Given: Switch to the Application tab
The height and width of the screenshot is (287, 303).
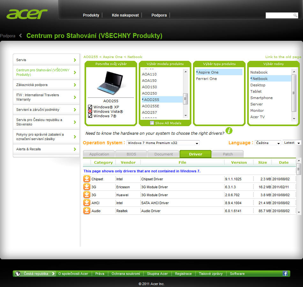Looking at the screenshot, I should click(x=99, y=154).
